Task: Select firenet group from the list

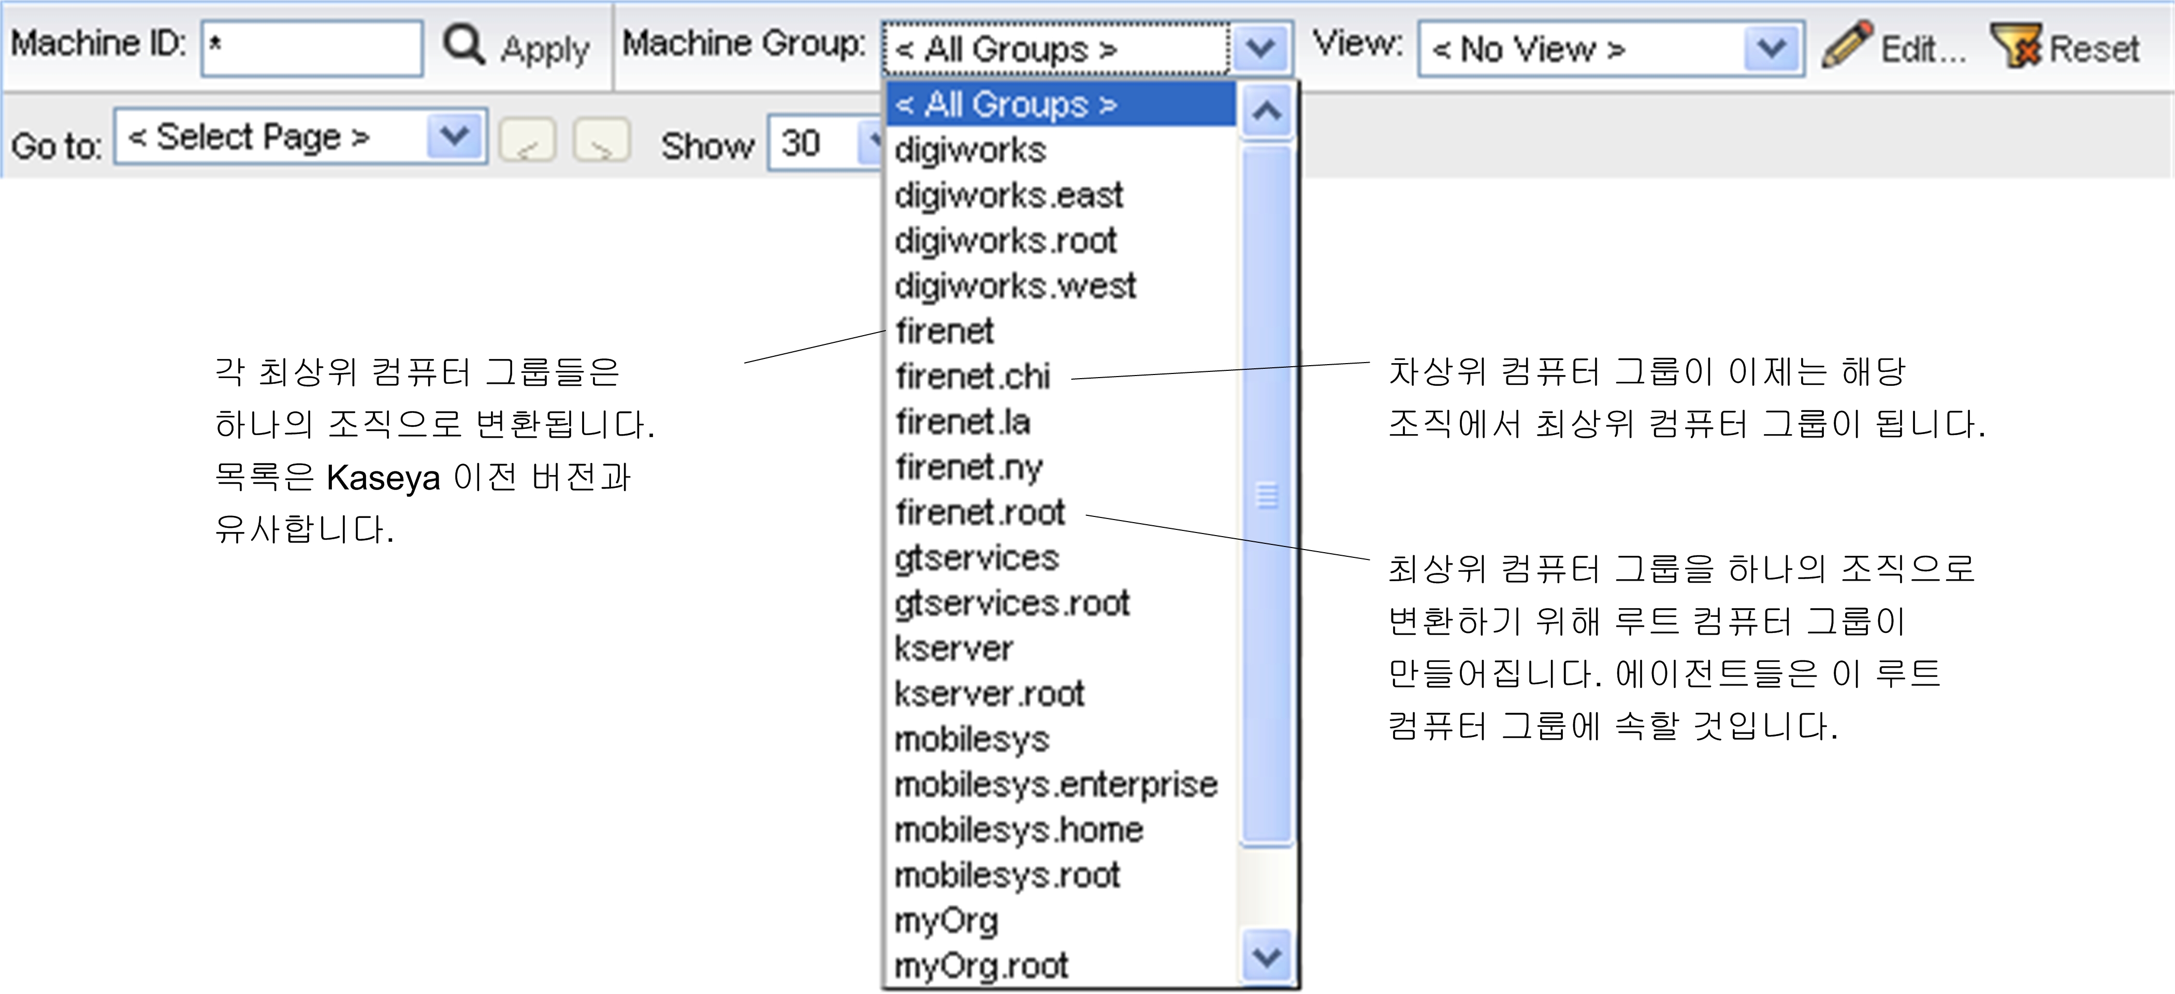Action: (x=1061, y=332)
